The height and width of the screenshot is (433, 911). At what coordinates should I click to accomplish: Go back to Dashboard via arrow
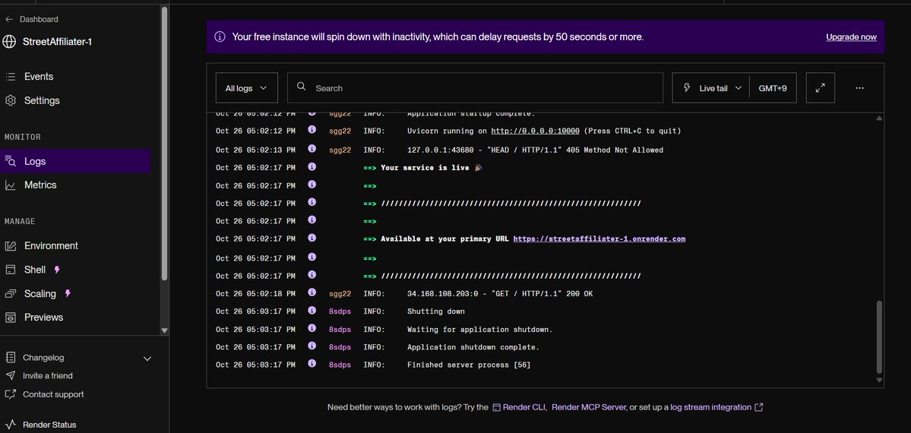8,19
